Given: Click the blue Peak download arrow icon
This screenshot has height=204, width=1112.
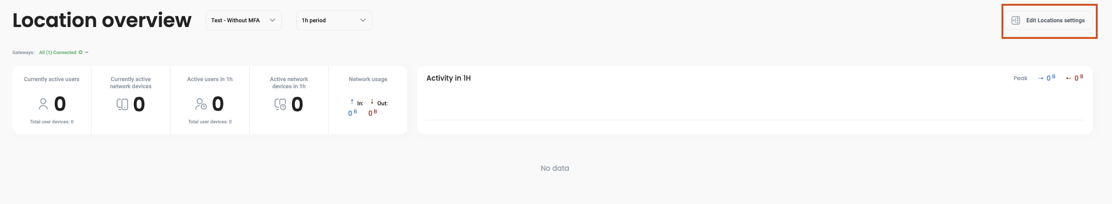Looking at the screenshot, I should (x=1041, y=78).
